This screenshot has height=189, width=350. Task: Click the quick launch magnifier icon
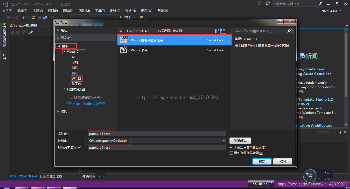[x=321, y=4]
